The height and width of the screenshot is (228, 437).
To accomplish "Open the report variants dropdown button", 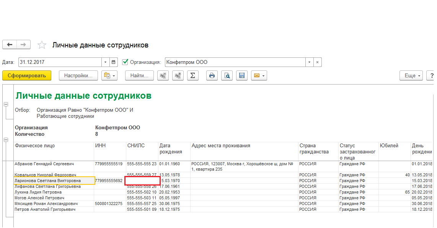I will (109, 76).
